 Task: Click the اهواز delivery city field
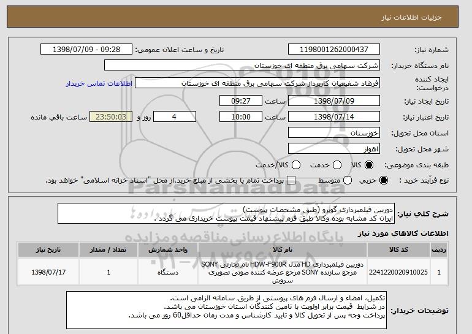coord(334,149)
